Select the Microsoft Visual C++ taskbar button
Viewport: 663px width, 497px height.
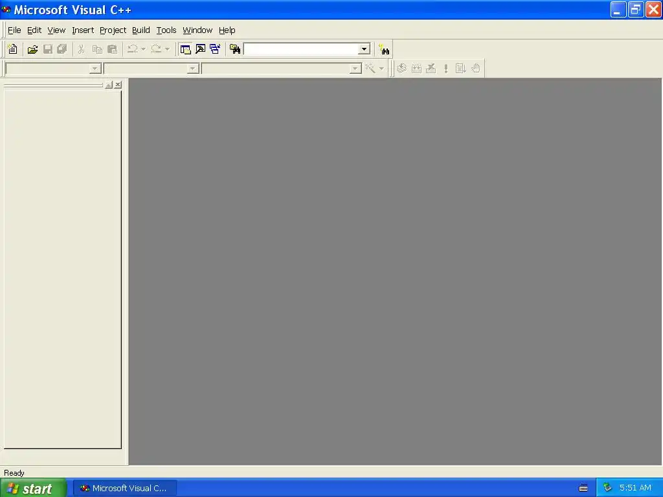click(x=125, y=488)
